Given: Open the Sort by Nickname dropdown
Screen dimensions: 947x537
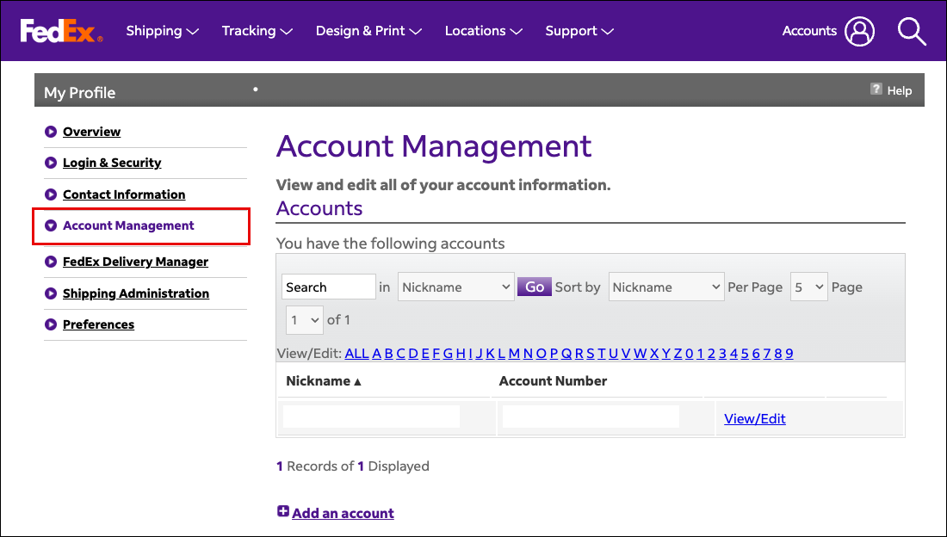Looking at the screenshot, I should [x=665, y=287].
